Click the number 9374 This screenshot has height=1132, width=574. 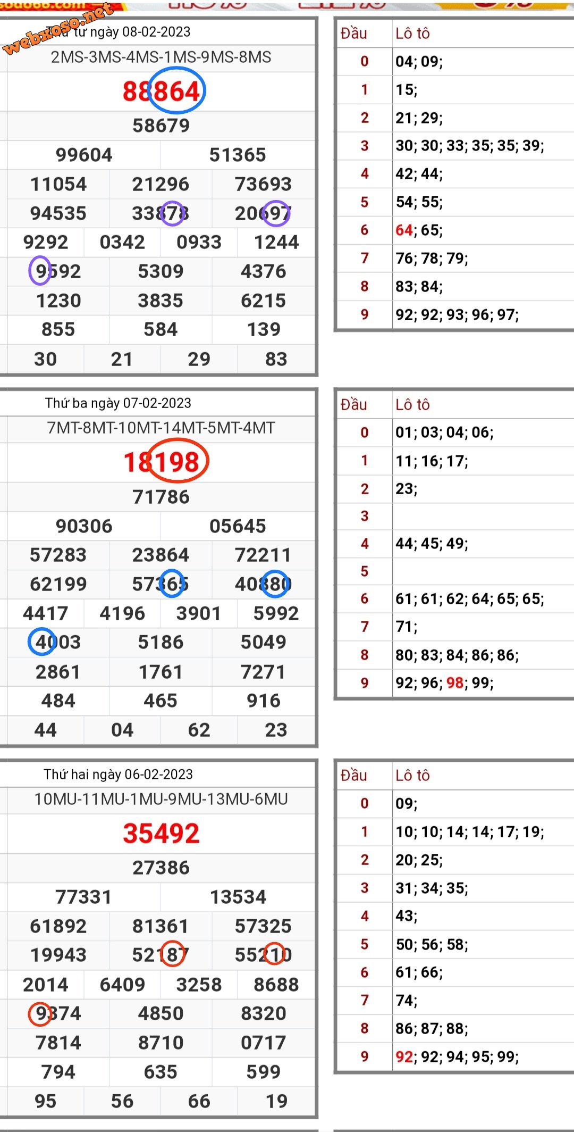pos(58,1013)
